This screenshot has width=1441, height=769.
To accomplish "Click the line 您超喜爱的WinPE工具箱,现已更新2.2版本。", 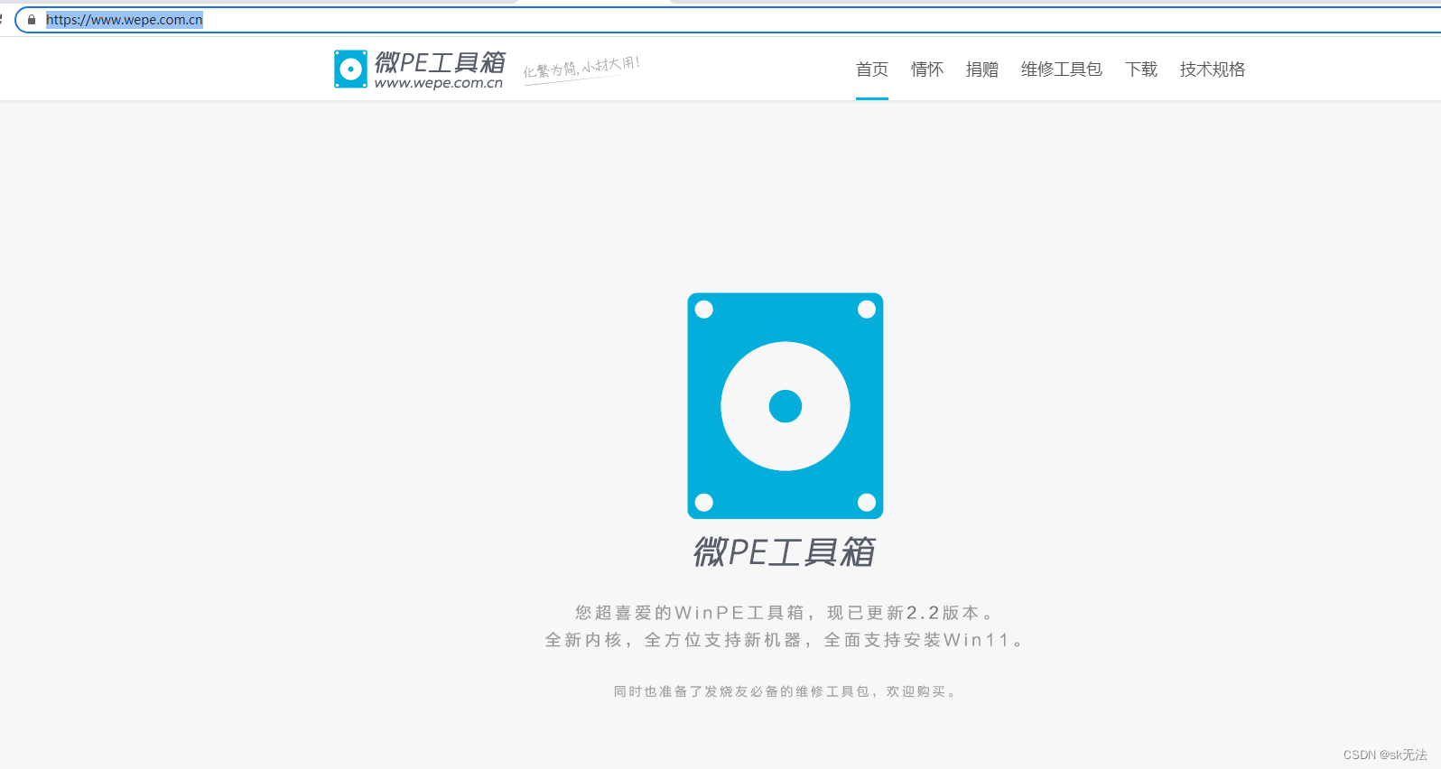I will [x=786, y=613].
